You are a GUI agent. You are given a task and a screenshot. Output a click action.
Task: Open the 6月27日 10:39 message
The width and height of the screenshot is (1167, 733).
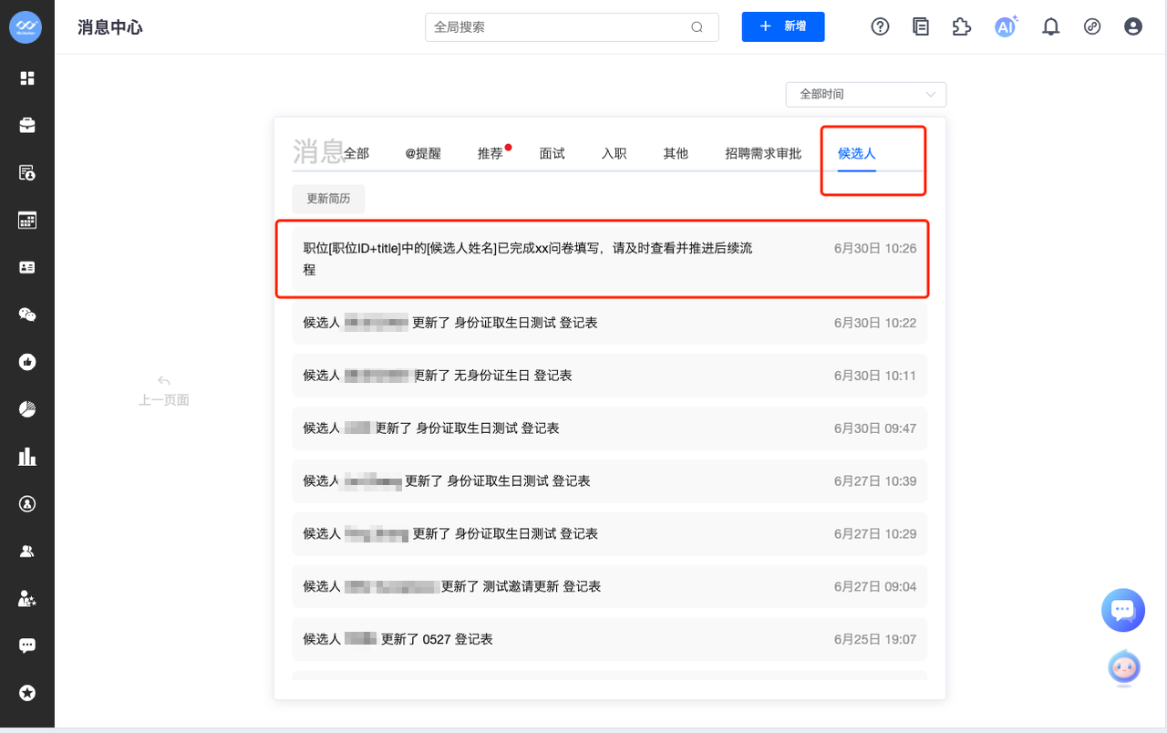click(610, 480)
